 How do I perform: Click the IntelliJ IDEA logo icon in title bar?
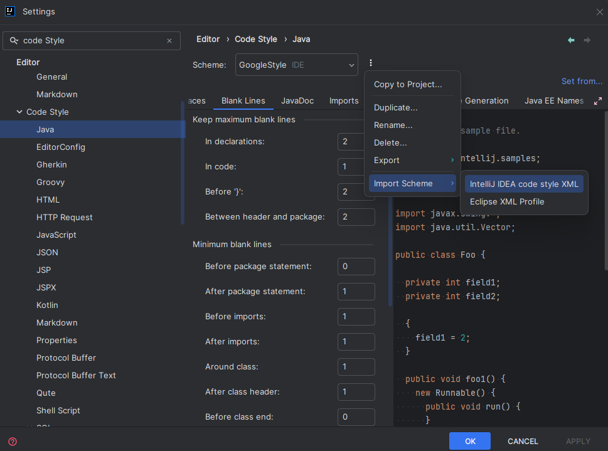click(10, 11)
